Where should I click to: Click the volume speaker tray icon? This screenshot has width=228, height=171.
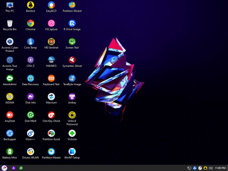[211, 168]
